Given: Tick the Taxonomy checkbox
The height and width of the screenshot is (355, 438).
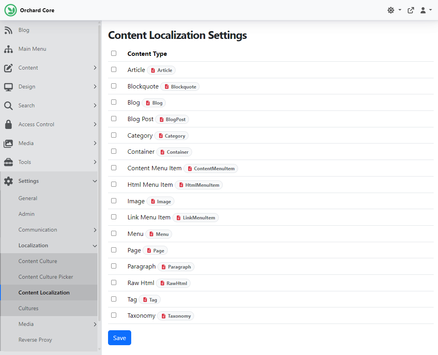Looking at the screenshot, I should (114, 315).
